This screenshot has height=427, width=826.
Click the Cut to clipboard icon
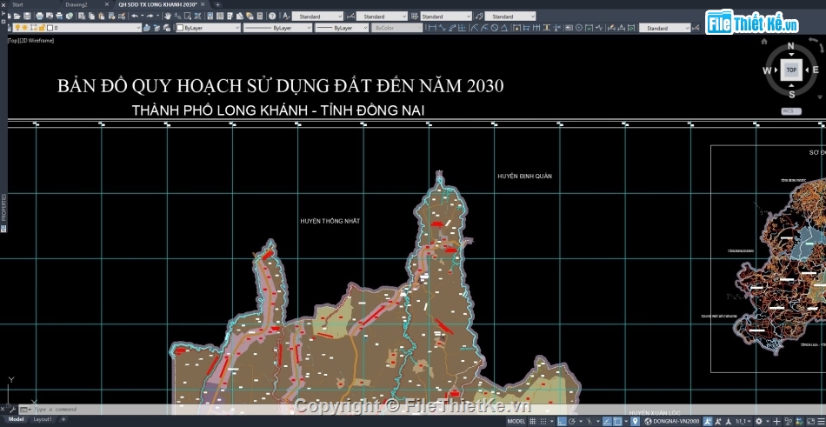click(82, 16)
